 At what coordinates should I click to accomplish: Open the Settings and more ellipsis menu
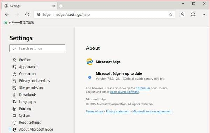pyautogui.click(x=203, y=14)
